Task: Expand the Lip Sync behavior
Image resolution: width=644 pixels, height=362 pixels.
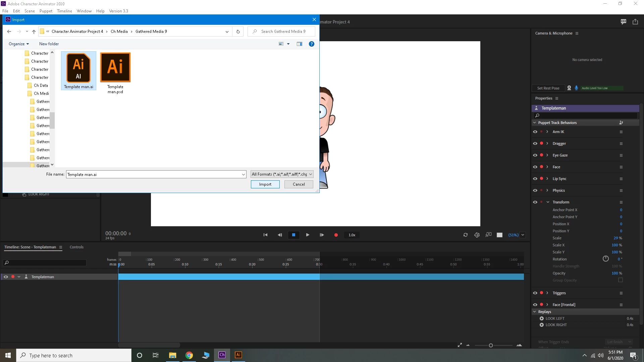Action: 547,179
